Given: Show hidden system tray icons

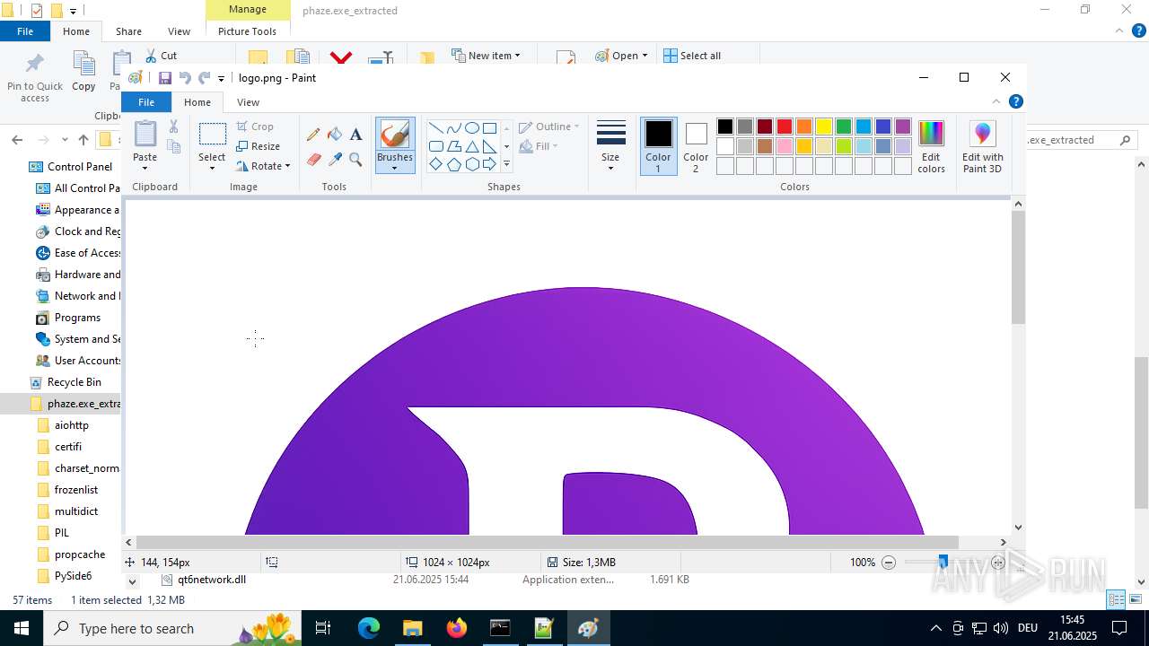Looking at the screenshot, I should tap(936, 628).
